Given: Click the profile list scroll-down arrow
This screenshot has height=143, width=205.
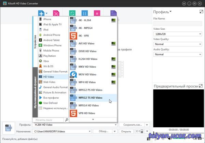Looking at the screenshot, I should [x=93, y=119].
